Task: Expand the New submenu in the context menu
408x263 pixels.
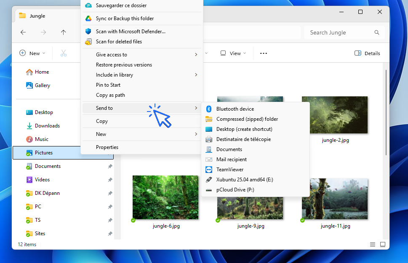Action: click(x=196, y=134)
